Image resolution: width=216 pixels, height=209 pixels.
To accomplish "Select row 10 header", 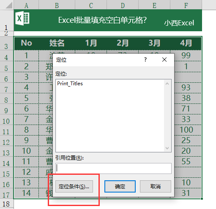I will pyautogui.click(x=7, y=119).
